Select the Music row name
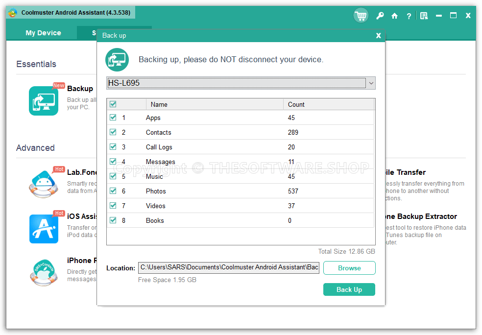 click(154, 176)
